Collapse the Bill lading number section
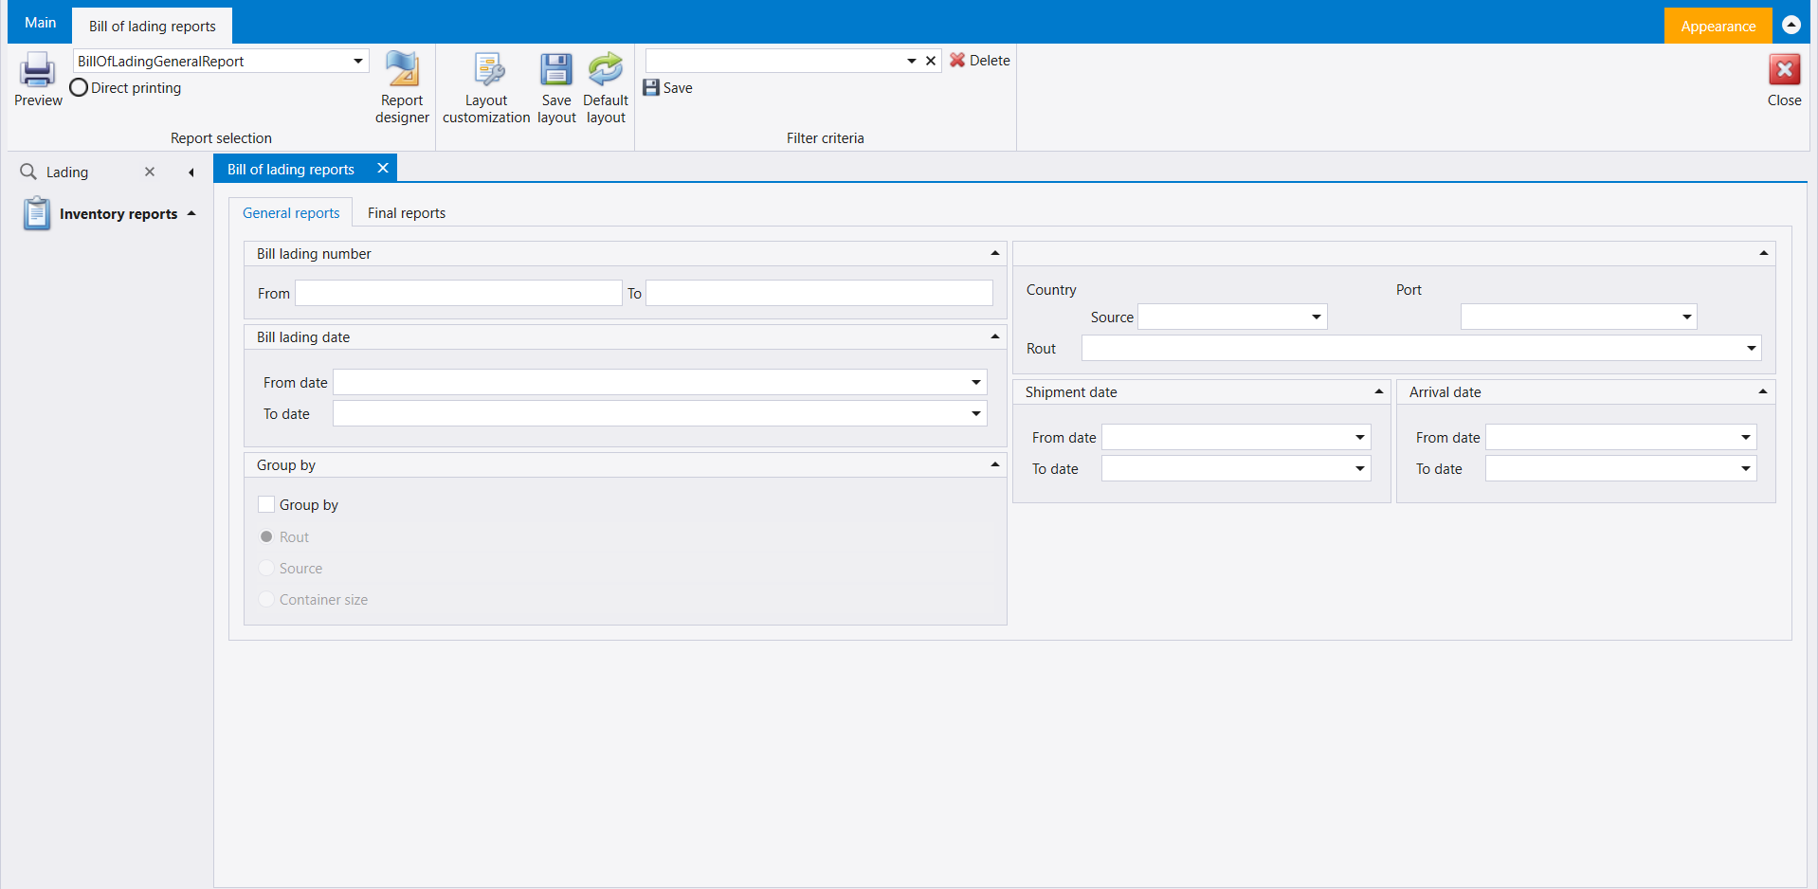Image resolution: width=1818 pixels, height=889 pixels. point(995,253)
